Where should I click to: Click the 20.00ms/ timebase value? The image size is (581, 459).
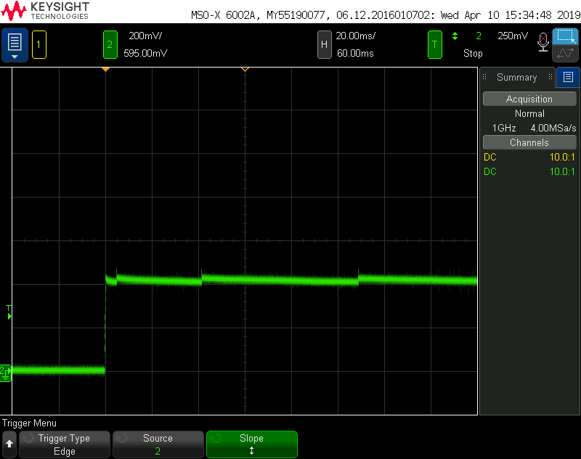355,36
